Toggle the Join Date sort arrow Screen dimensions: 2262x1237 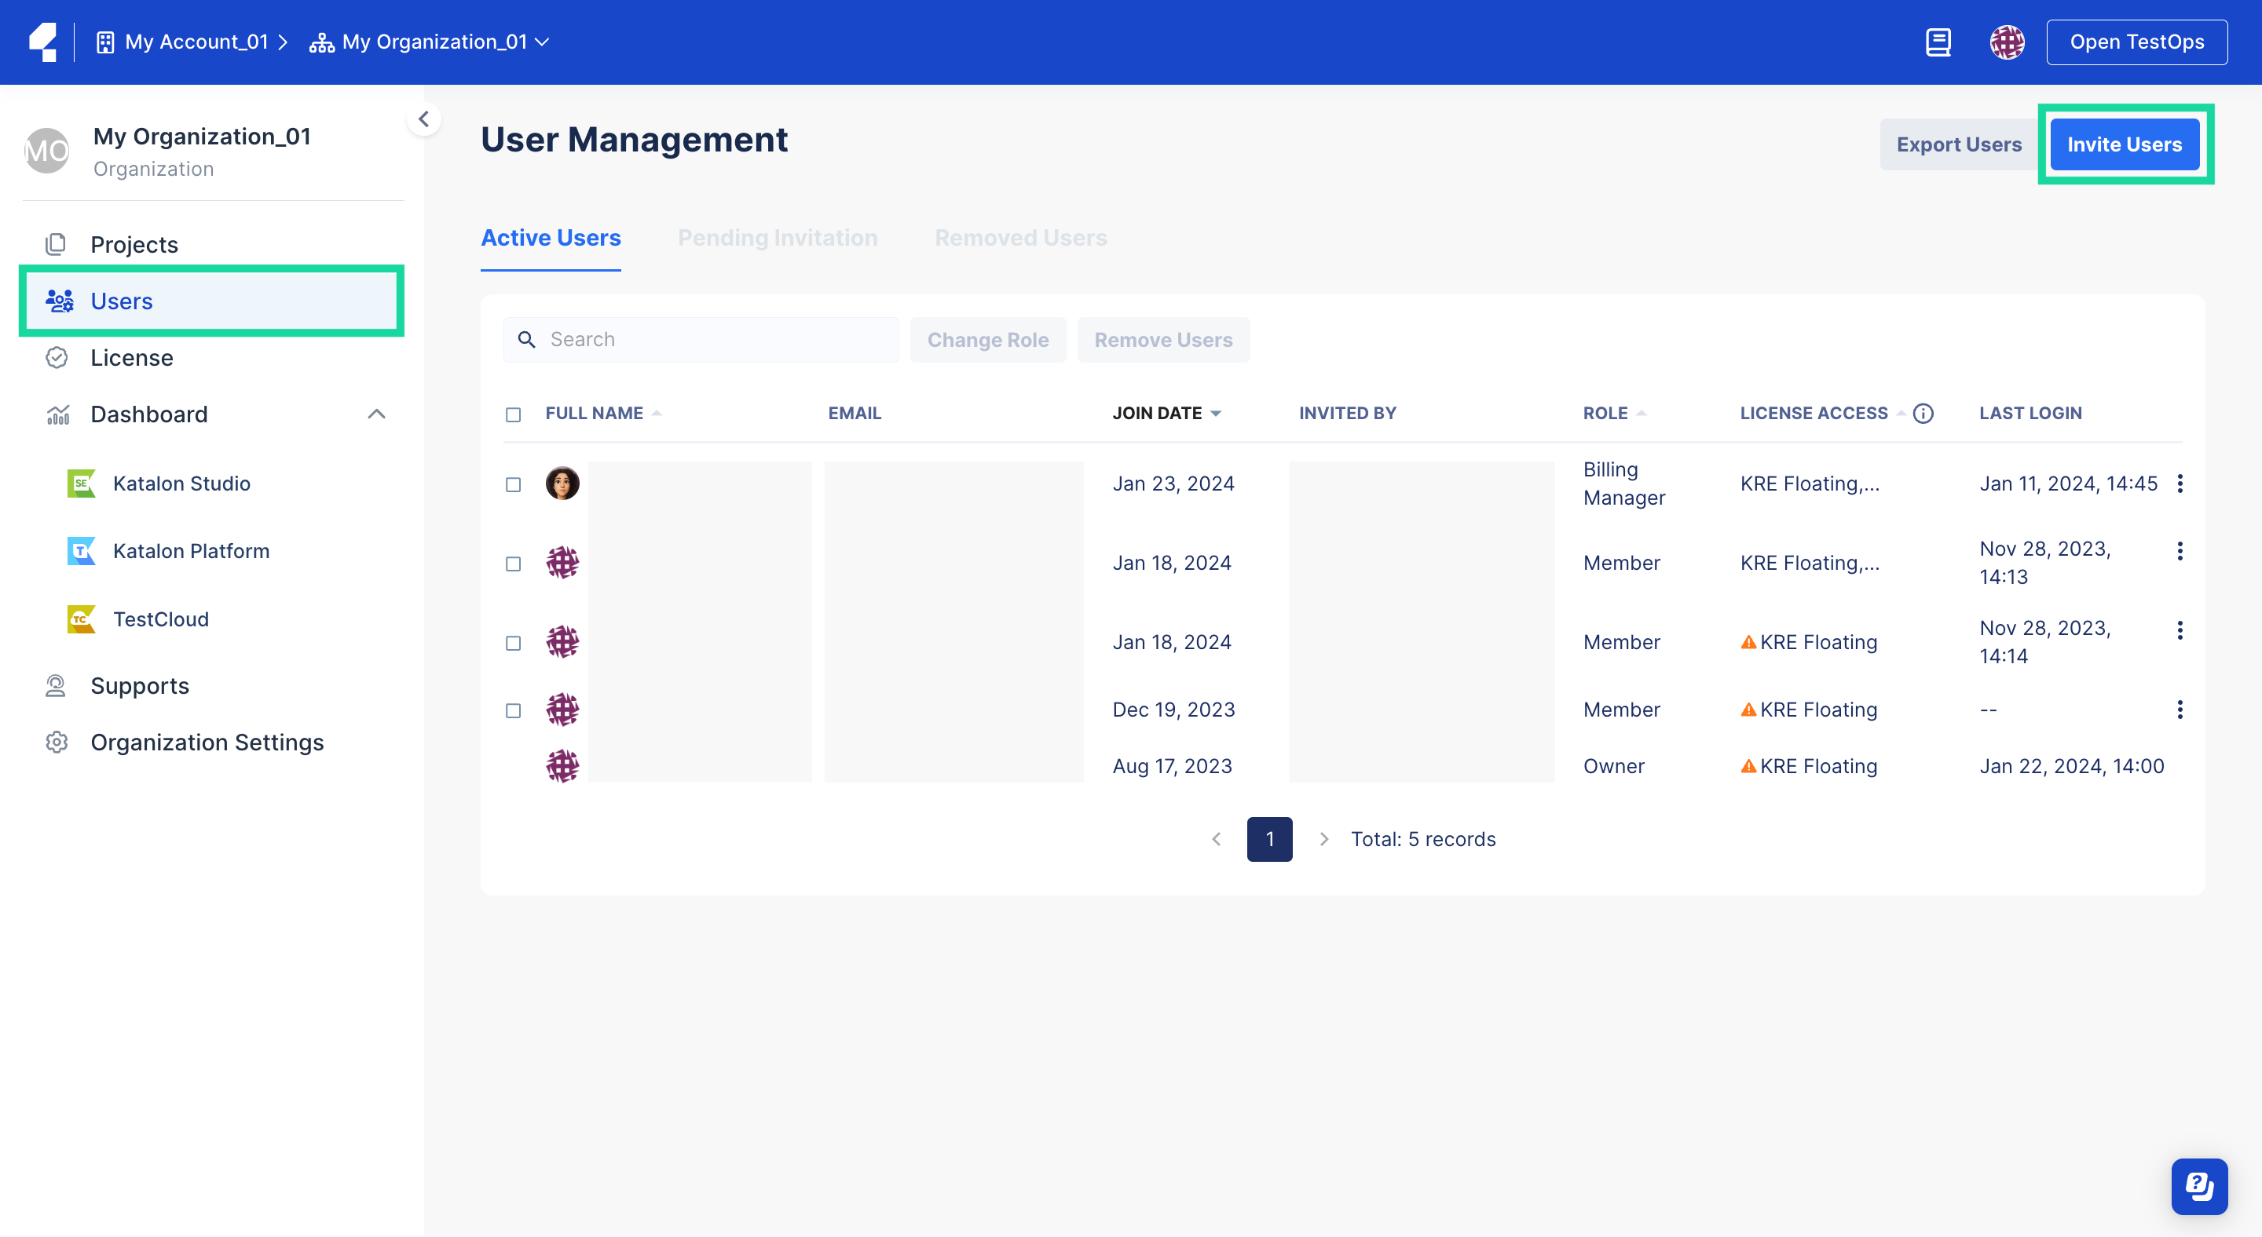click(x=1217, y=413)
